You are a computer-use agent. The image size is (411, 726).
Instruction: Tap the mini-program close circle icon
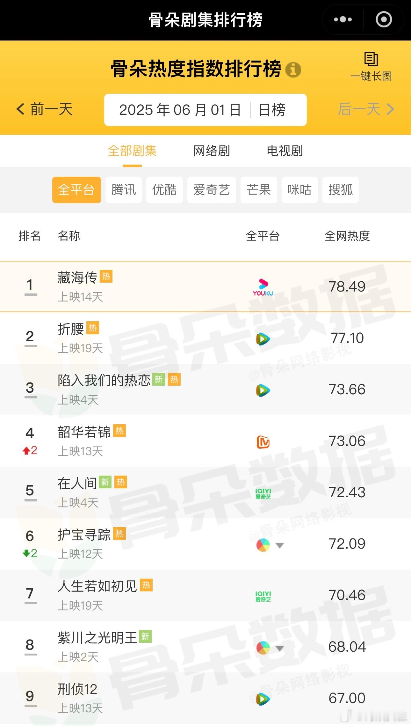tap(384, 19)
